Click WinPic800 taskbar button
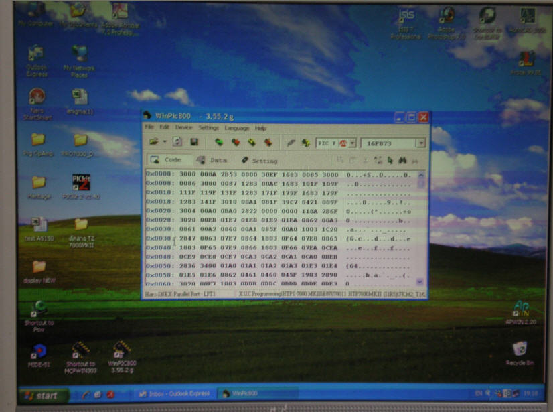553x412 pixels. coord(257,393)
